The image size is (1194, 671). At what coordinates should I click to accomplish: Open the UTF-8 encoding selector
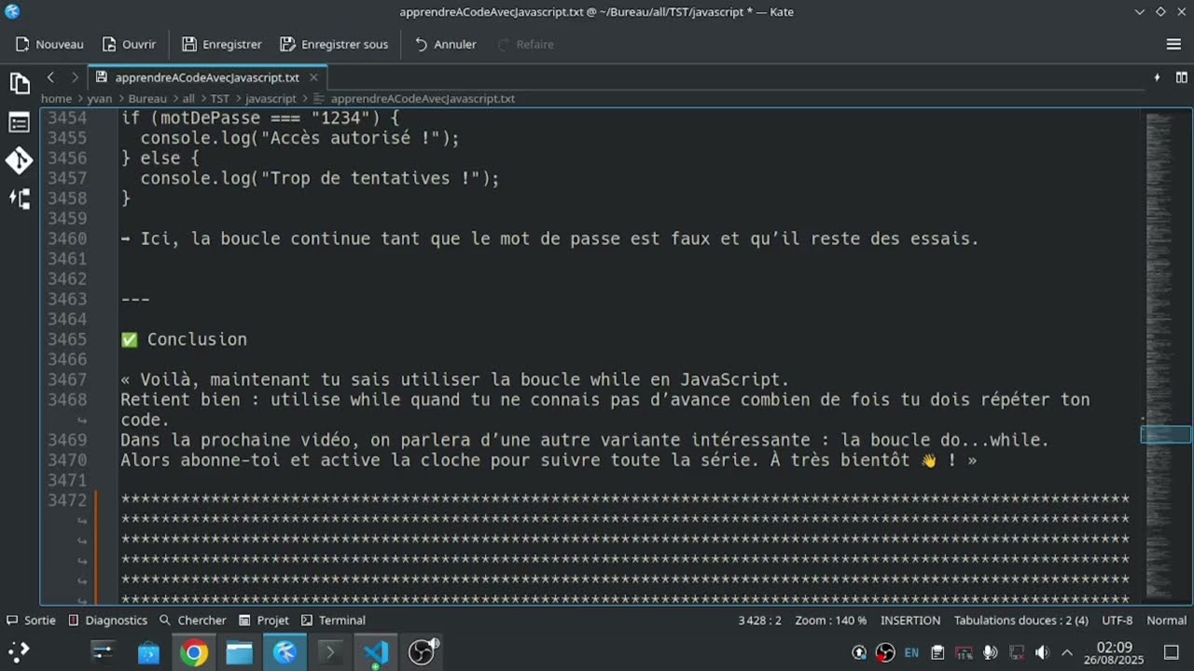[x=1117, y=620]
